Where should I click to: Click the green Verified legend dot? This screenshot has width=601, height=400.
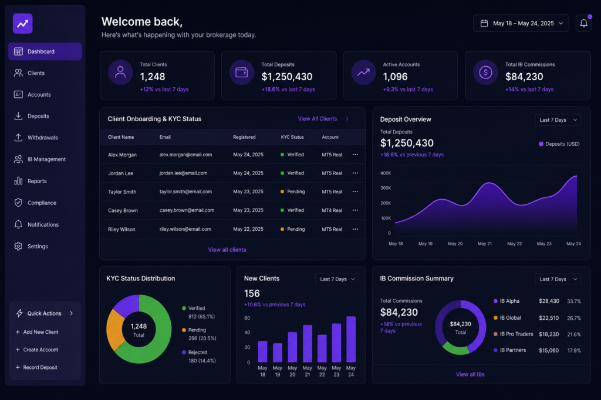(184, 308)
